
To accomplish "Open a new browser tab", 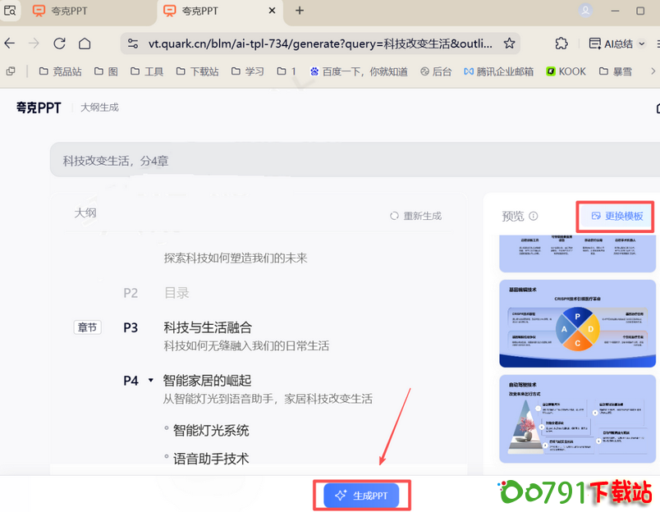I will (x=300, y=11).
